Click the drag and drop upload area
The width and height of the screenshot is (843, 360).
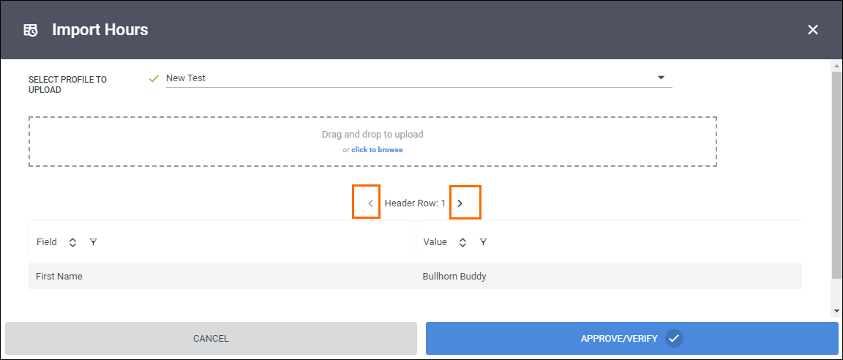coord(372,141)
